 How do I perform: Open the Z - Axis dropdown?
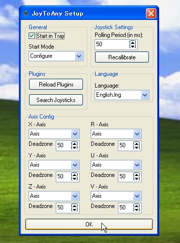coord(54,196)
